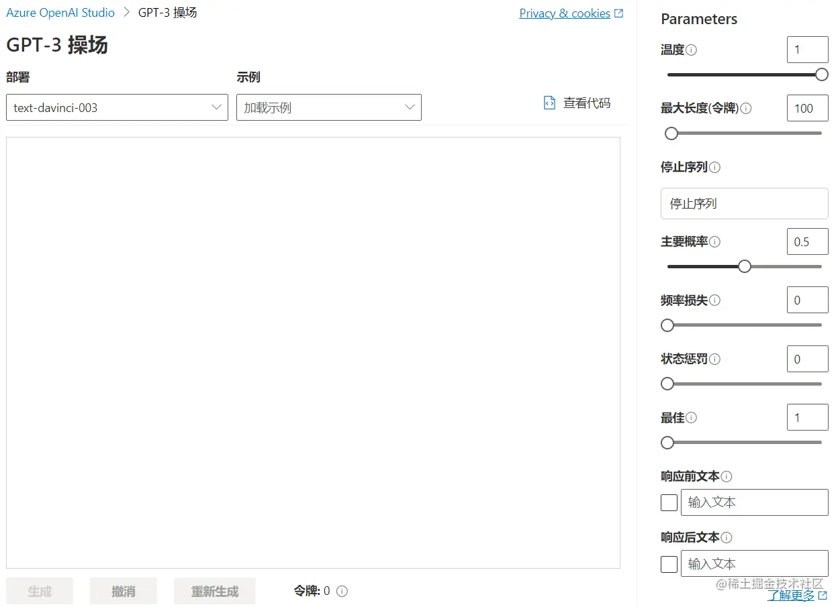Focus the 主要概率 value box showing 0.5
This screenshot has height=607, width=840.
coord(808,241)
